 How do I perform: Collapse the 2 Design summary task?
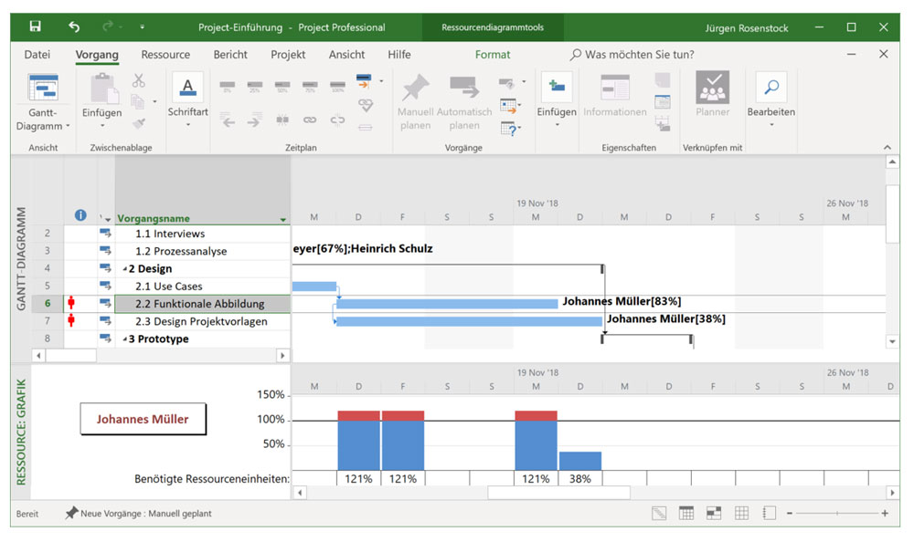pyautogui.click(x=124, y=269)
